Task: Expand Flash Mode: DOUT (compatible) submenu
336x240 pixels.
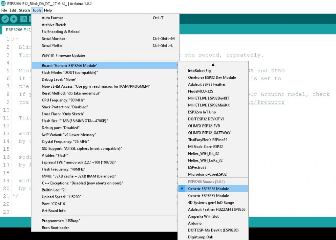Action: [105, 73]
